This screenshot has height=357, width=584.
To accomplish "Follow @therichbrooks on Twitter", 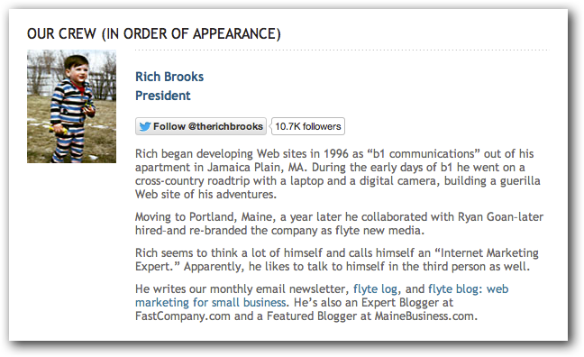I will [201, 126].
